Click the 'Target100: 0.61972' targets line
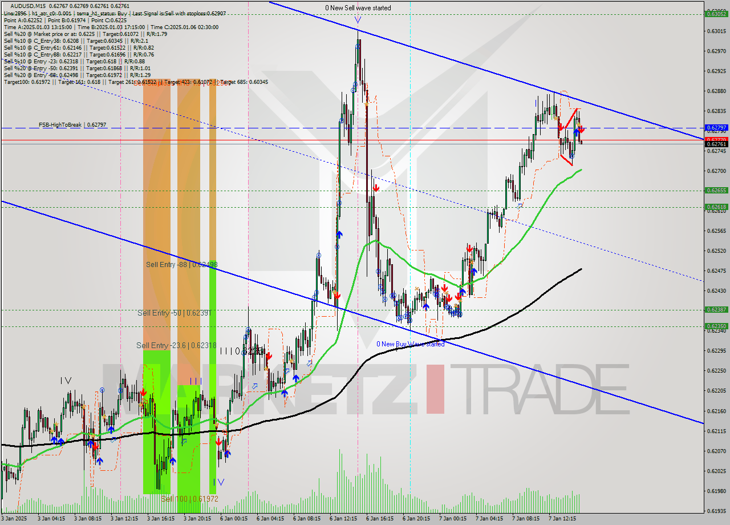Viewport: 730px width, 525px height. pyautogui.click(x=136, y=82)
